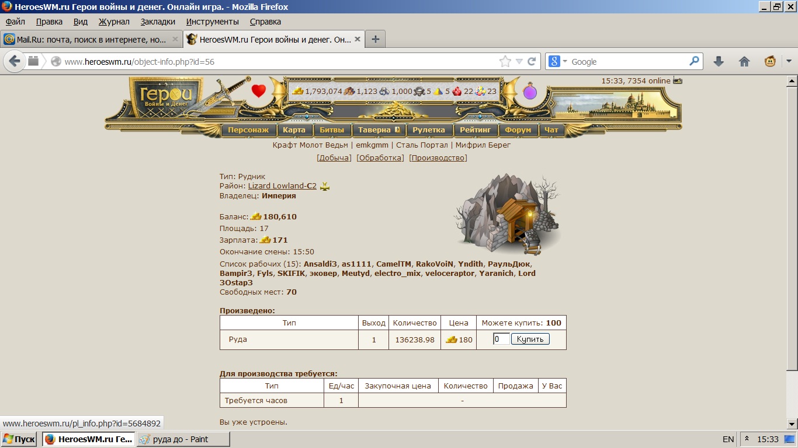
Task: Follow the Обработка link
Action: point(380,158)
